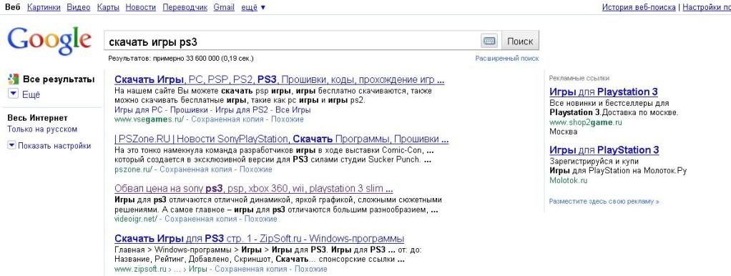Open 'Похожие' for vsegames.ru result
Viewport: 731px width, 276px height.
(288, 119)
